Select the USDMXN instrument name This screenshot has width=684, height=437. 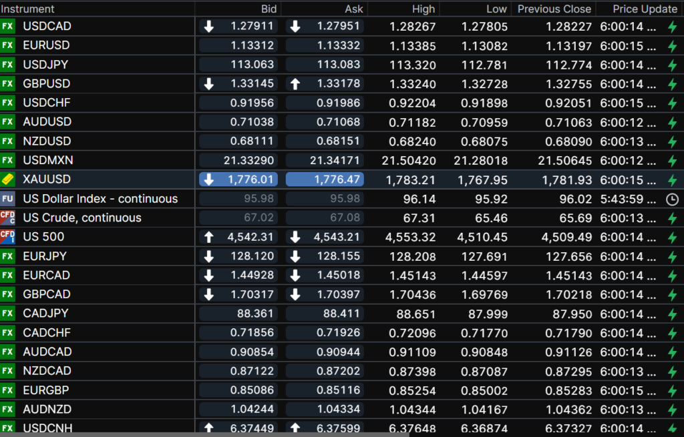click(x=48, y=160)
